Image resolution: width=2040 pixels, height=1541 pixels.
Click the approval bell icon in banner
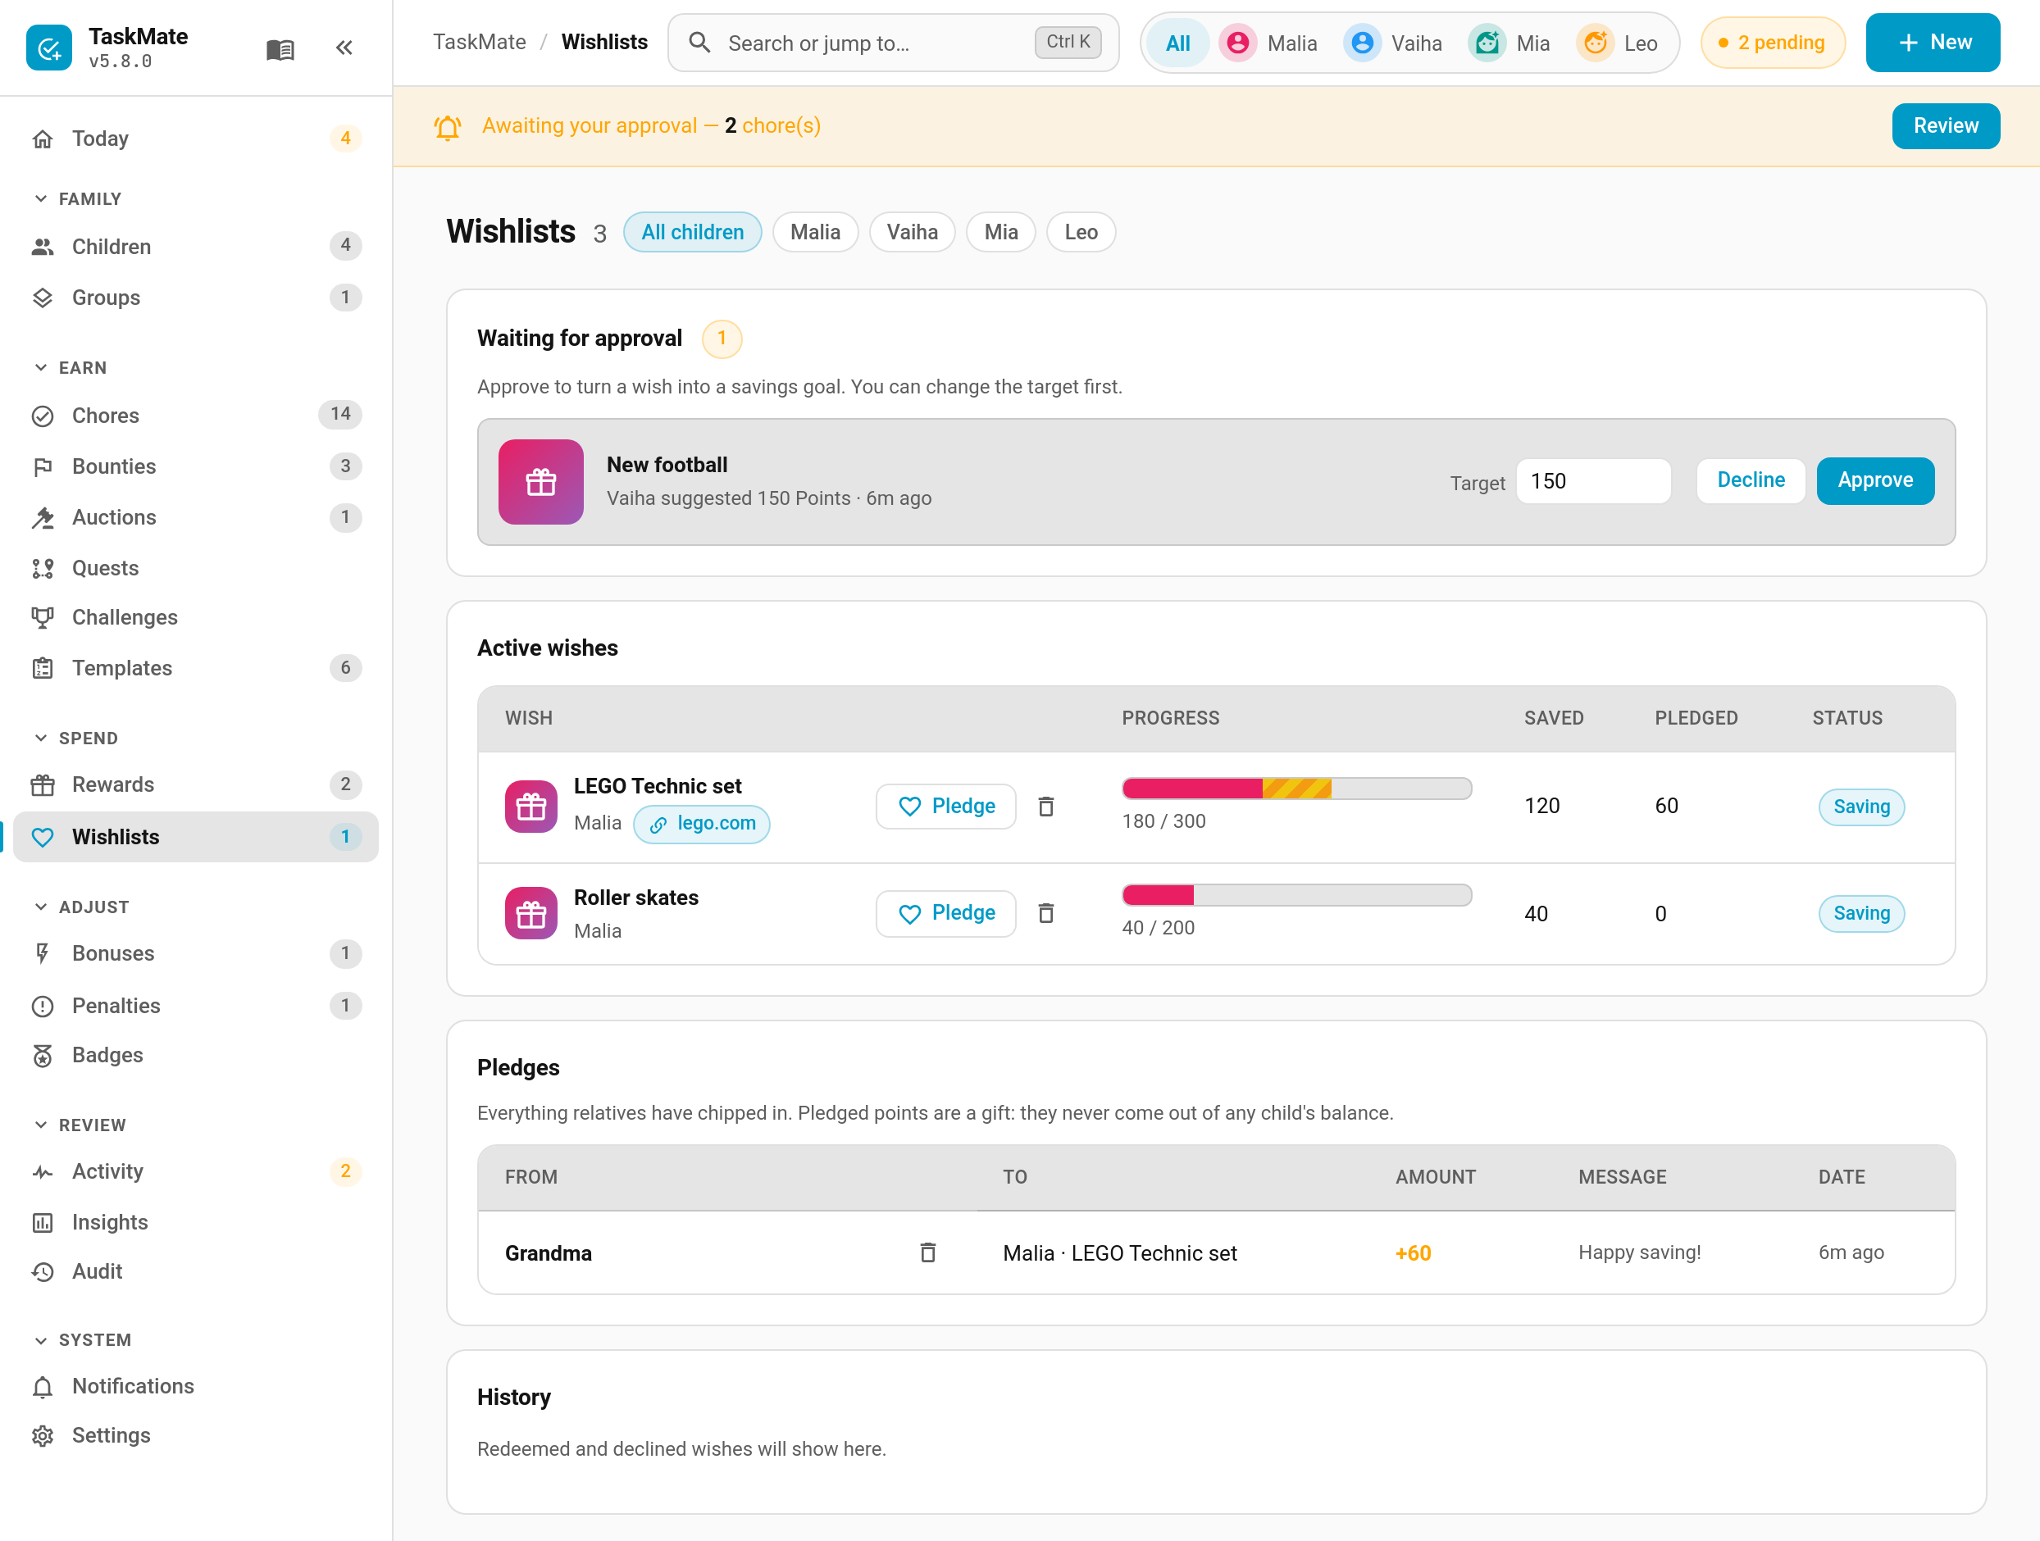point(448,126)
